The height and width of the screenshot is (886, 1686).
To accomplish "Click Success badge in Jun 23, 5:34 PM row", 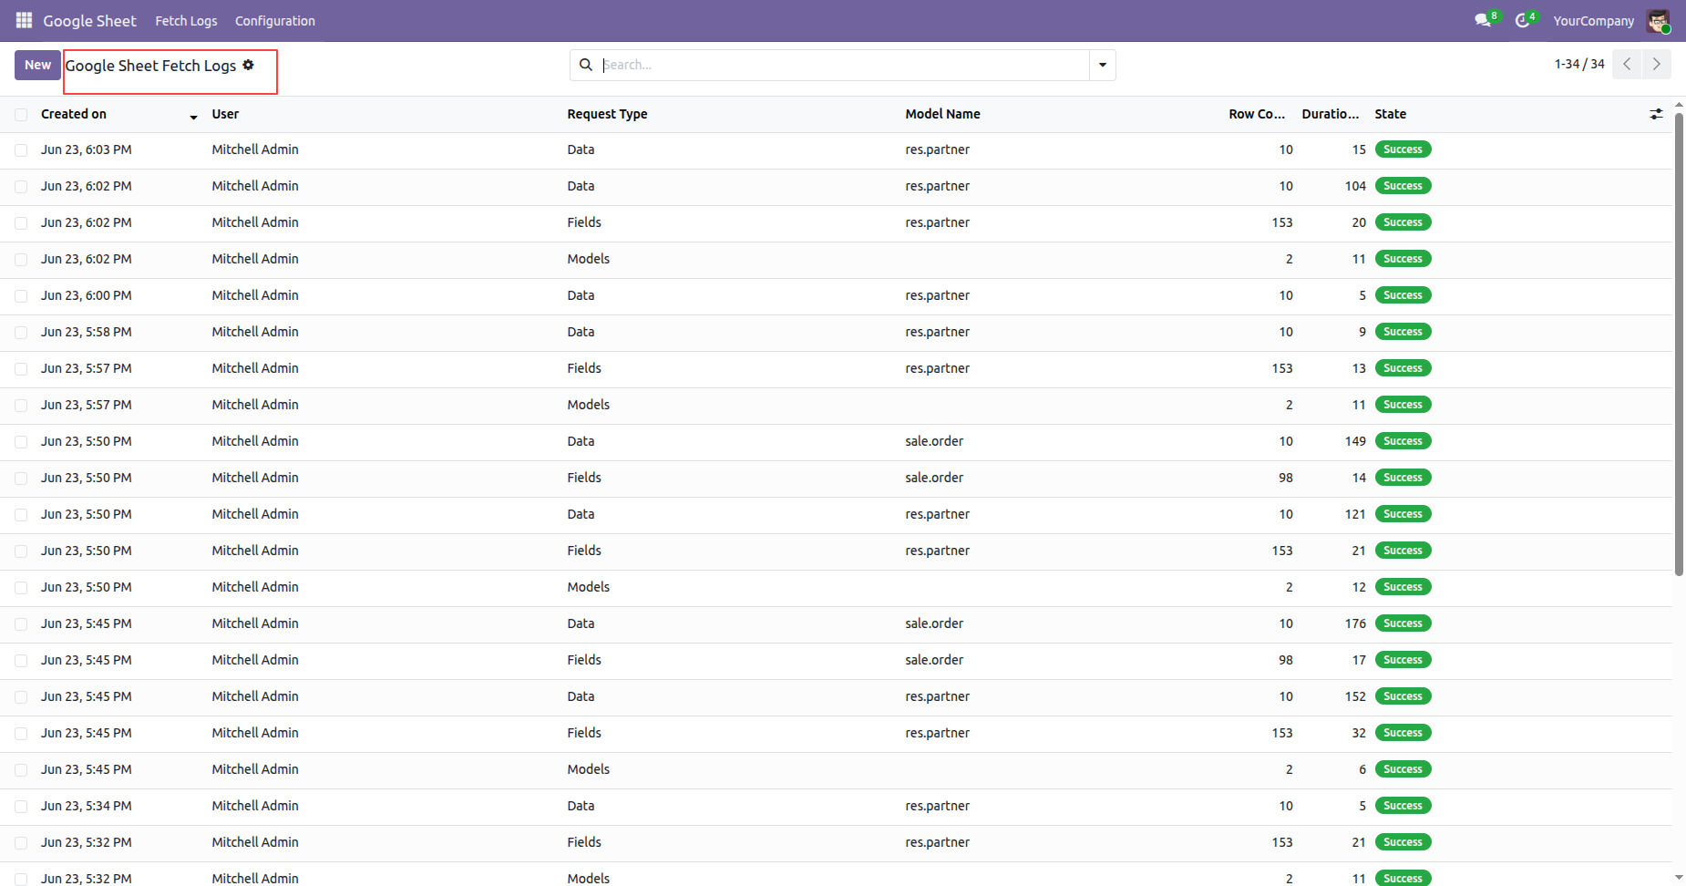I will [x=1403, y=806].
